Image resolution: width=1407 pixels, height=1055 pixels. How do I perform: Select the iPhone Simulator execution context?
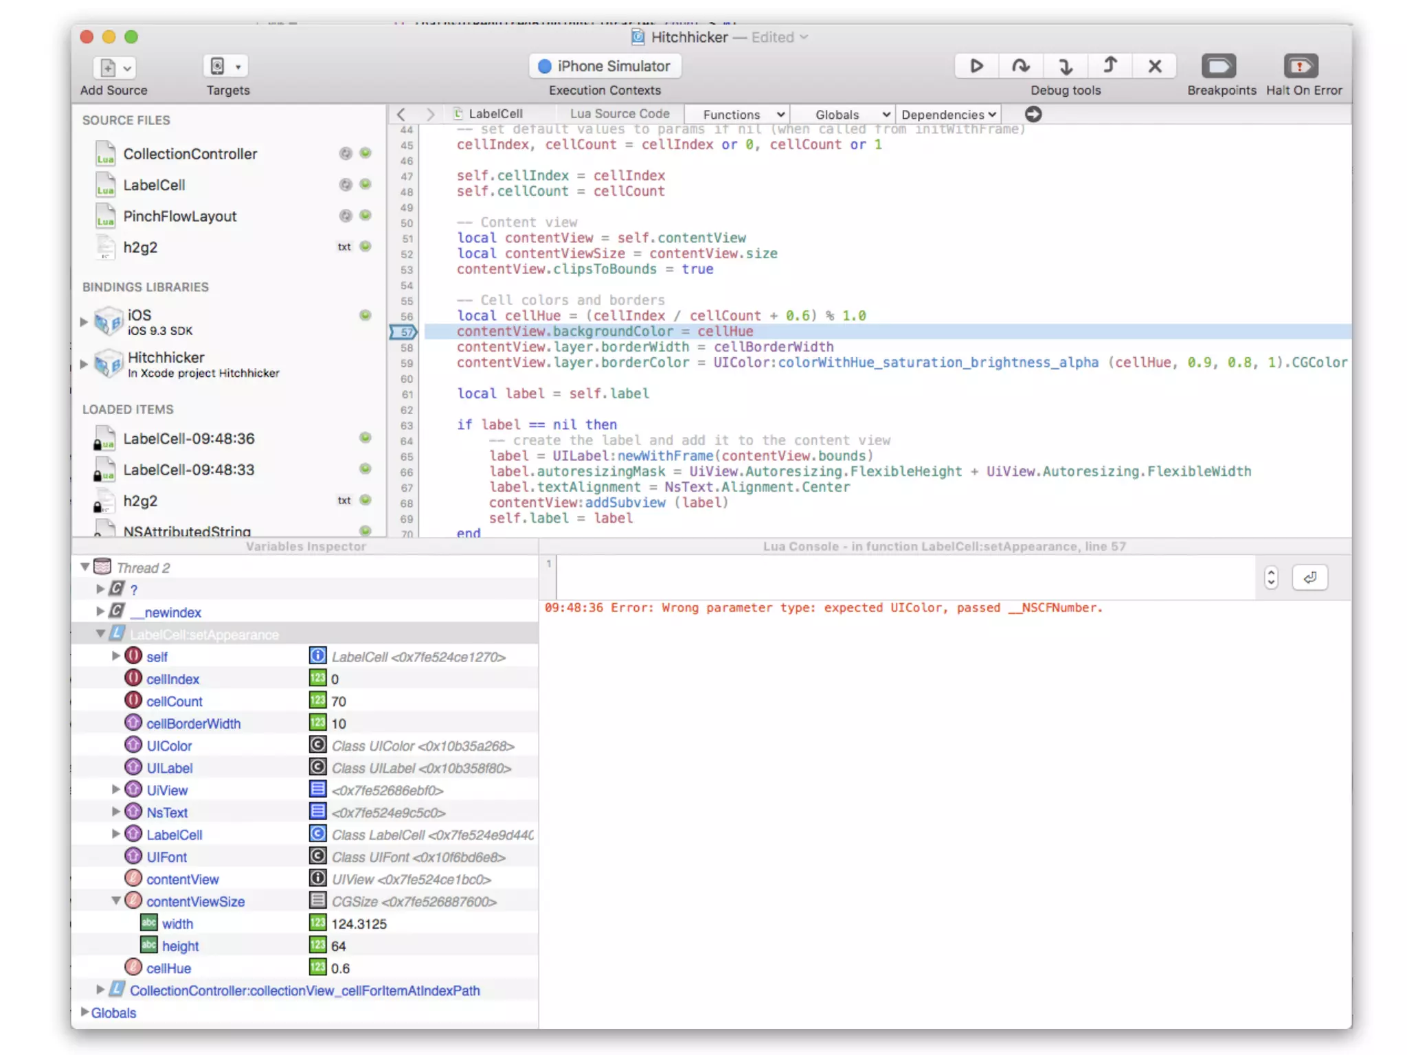coord(605,66)
